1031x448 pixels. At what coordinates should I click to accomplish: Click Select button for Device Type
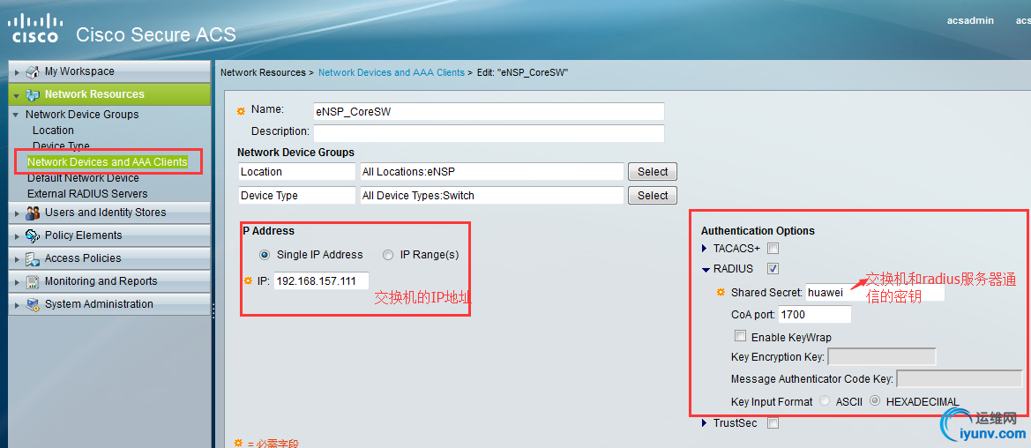click(653, 196)
